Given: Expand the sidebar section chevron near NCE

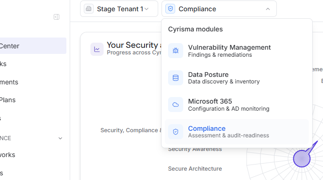Looking at the screenshot, I should 60,138.
